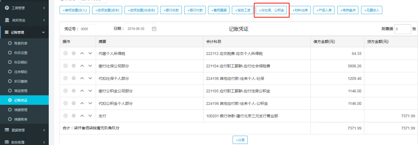Delete the 代缴个人所得税 row
Screen dimensions: 418x145
tap(65, 54)
